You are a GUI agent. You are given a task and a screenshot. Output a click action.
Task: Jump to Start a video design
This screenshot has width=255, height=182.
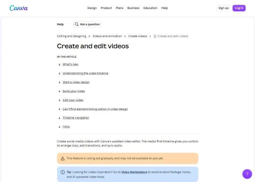point(76,82)
